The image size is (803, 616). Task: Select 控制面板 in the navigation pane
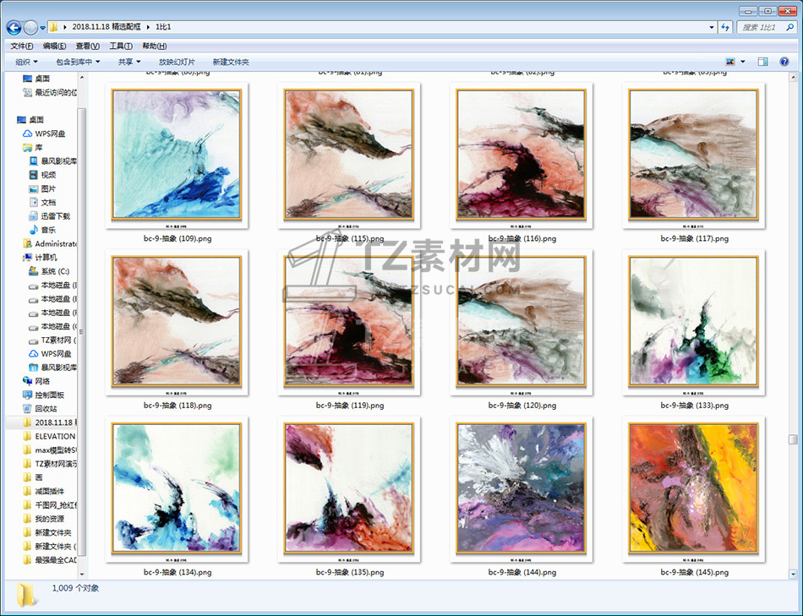[49, 395]
